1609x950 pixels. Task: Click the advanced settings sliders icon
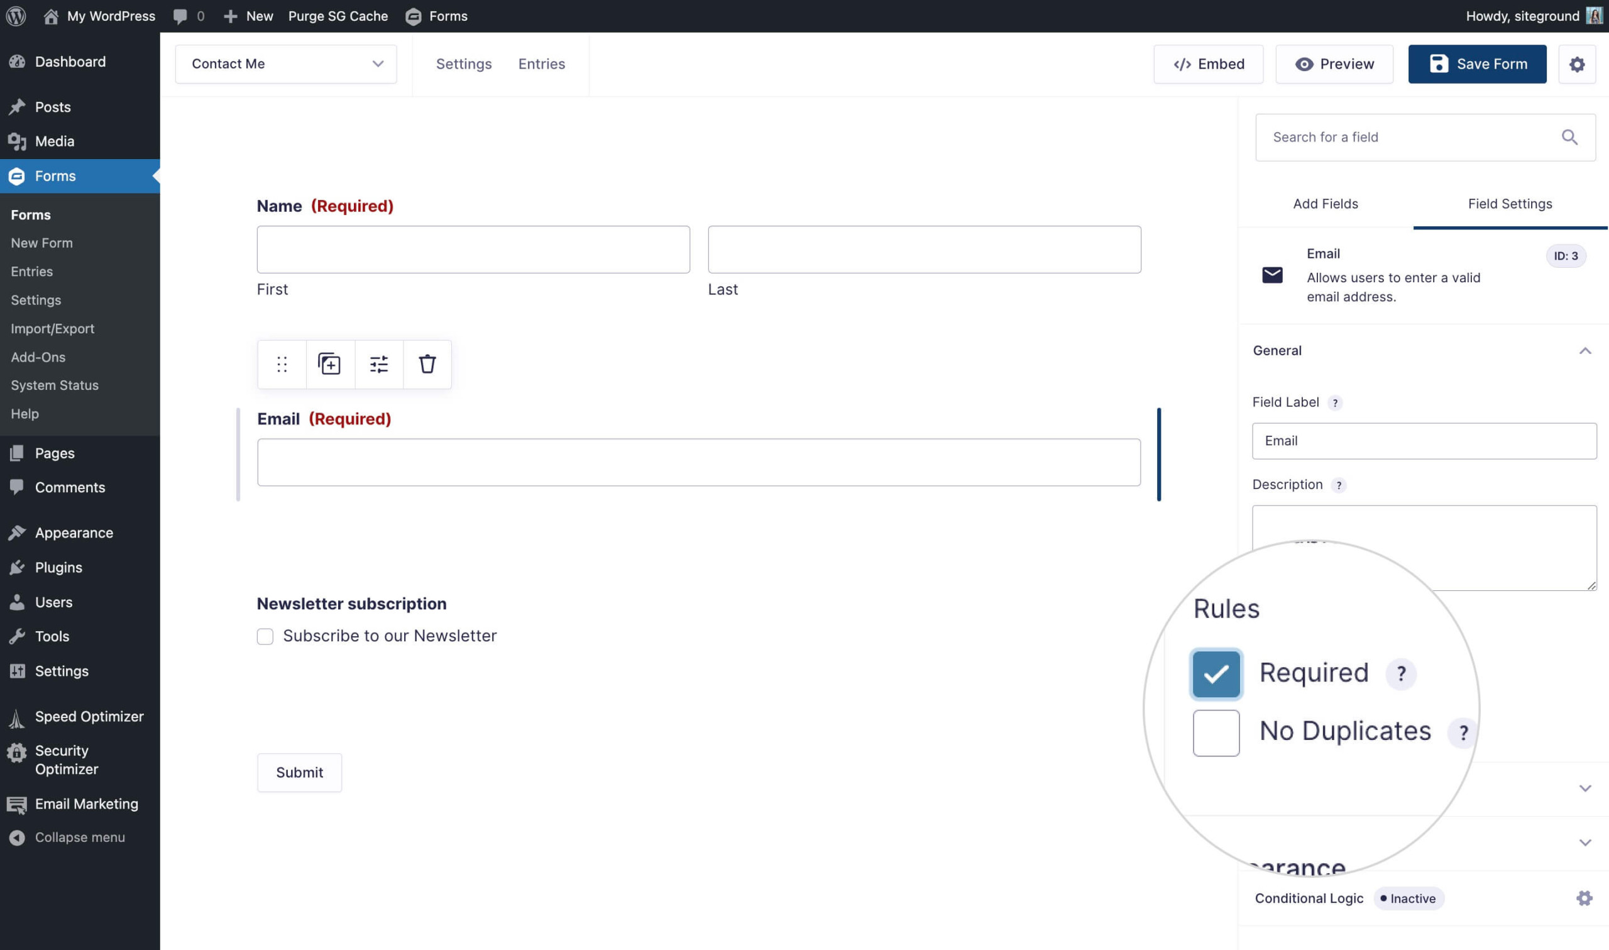[x=378, y=364]
